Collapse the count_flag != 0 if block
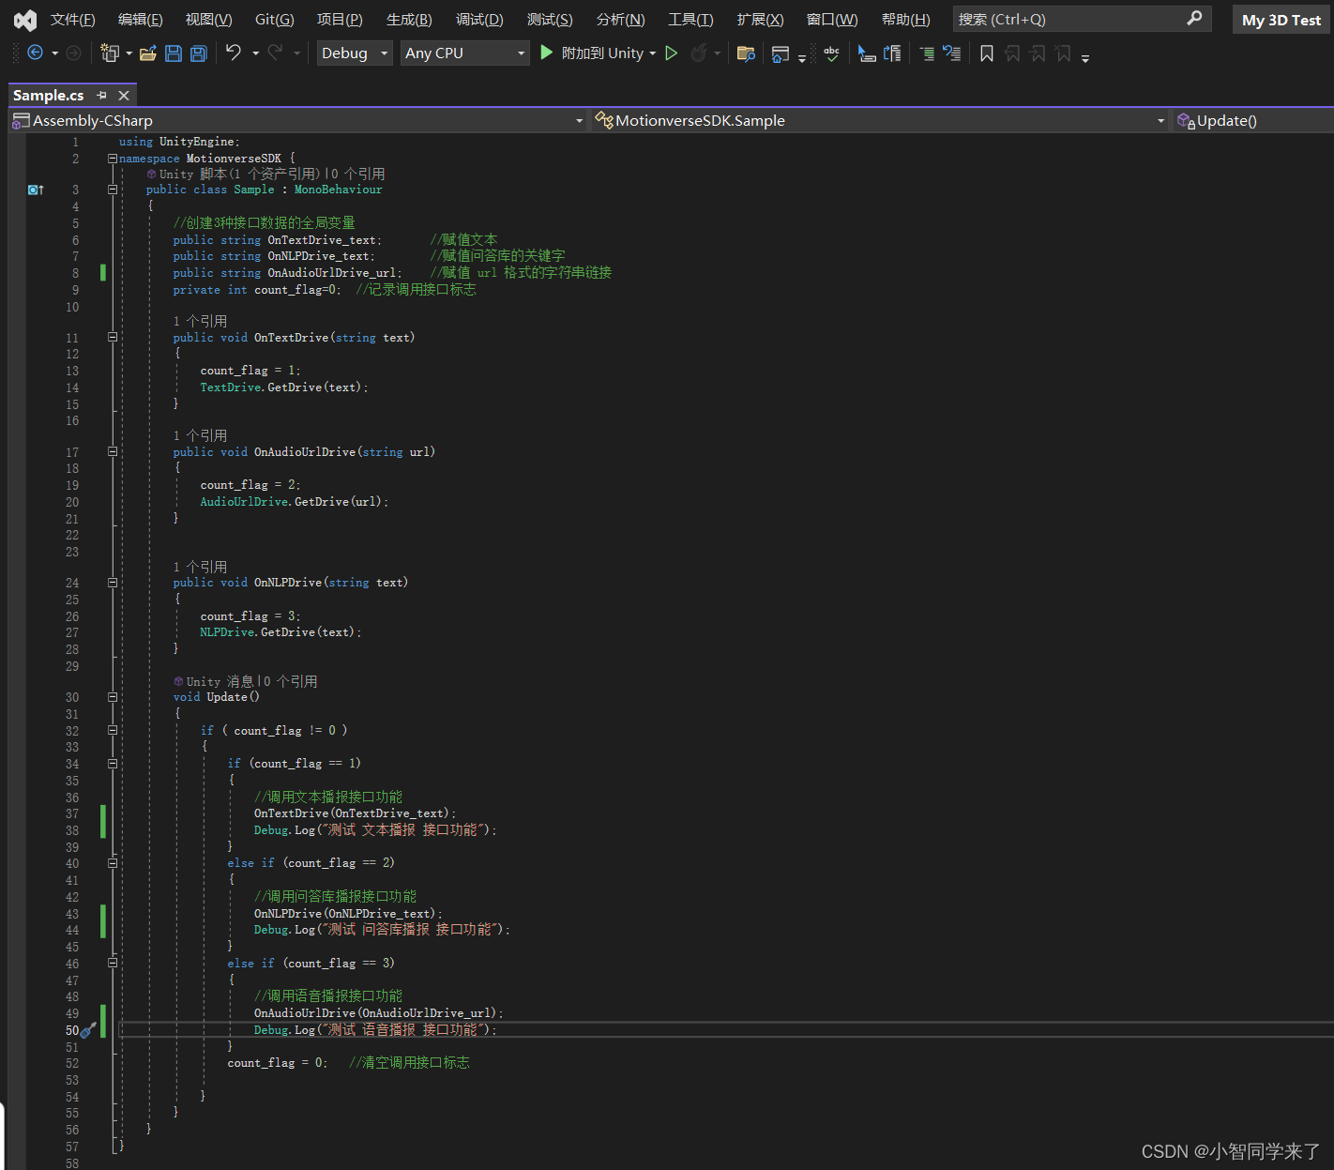This screenshot has width=1334, height=1170. point(113,731)
